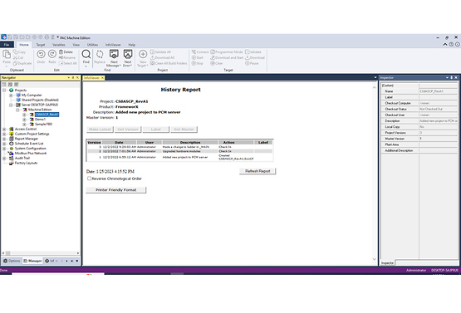
Task: Select the Modbus Plus Network node
Action: pos(31,153)
